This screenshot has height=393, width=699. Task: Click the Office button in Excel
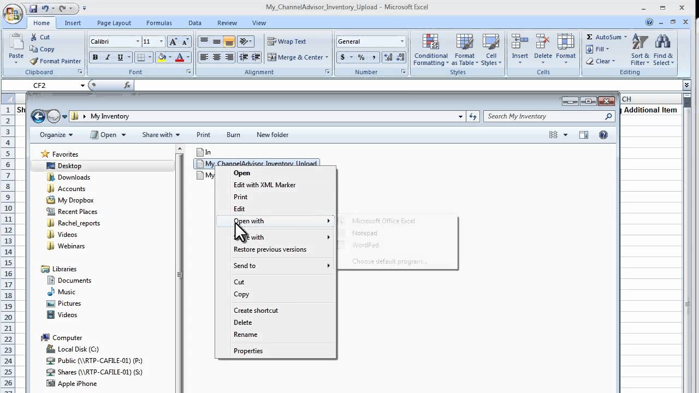click(x=13, y=13)
